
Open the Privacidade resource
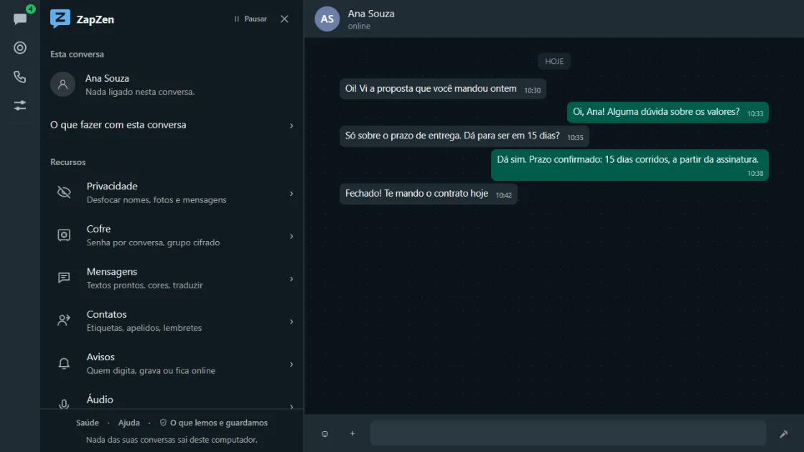(172, 193)
